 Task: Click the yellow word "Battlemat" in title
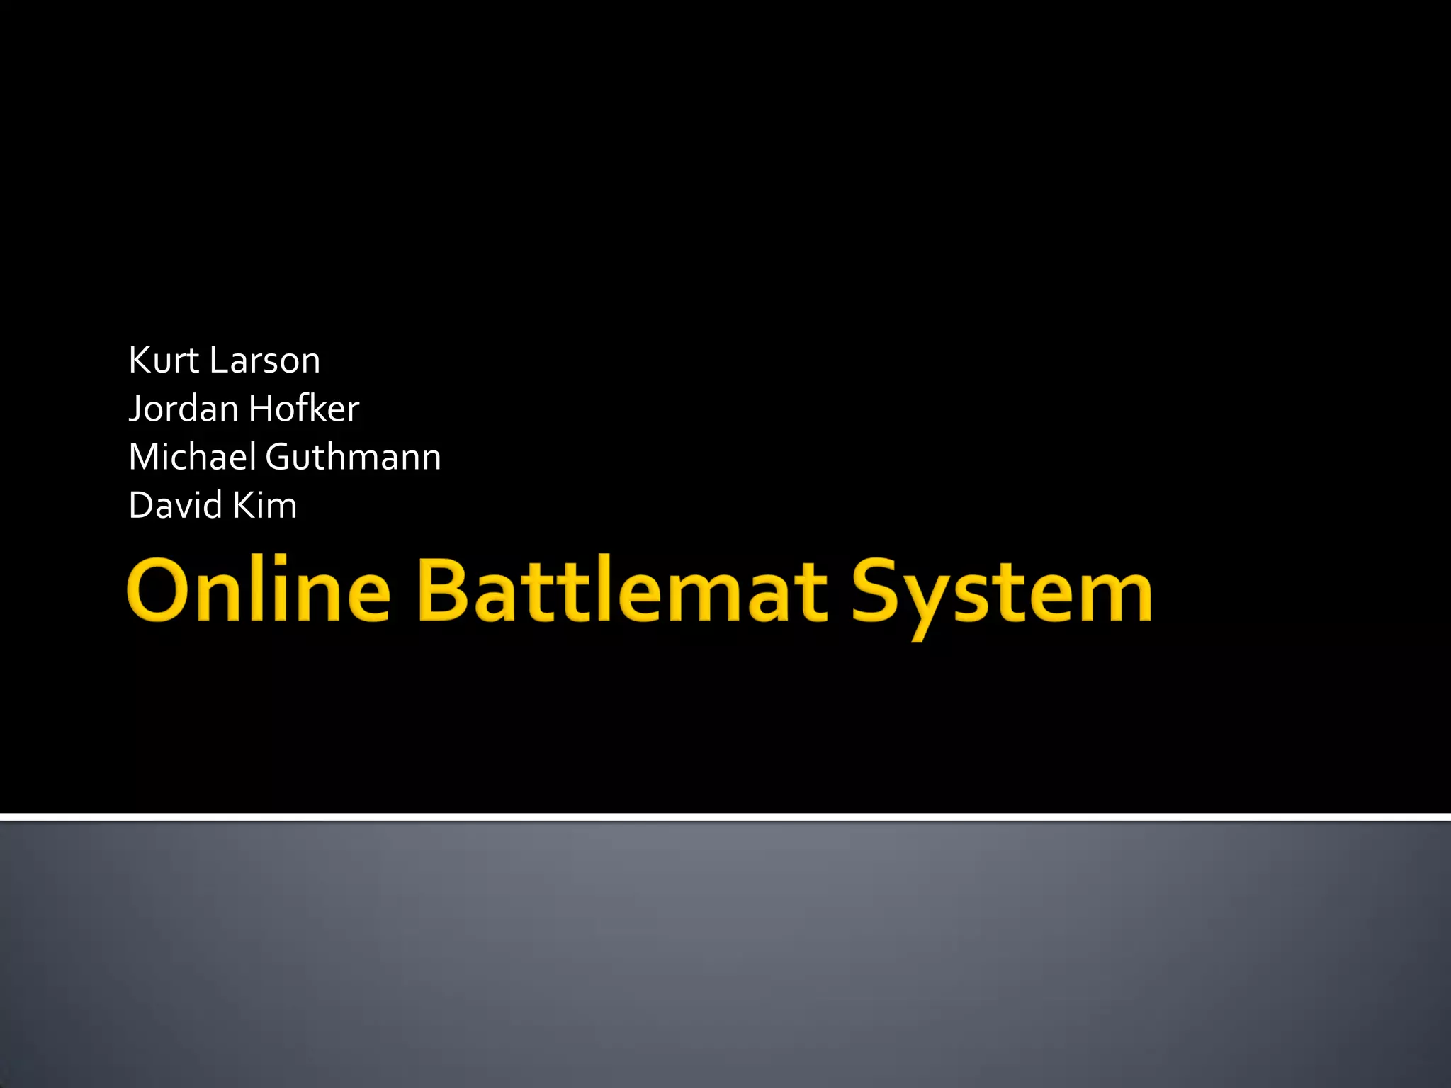click(623, 590)
